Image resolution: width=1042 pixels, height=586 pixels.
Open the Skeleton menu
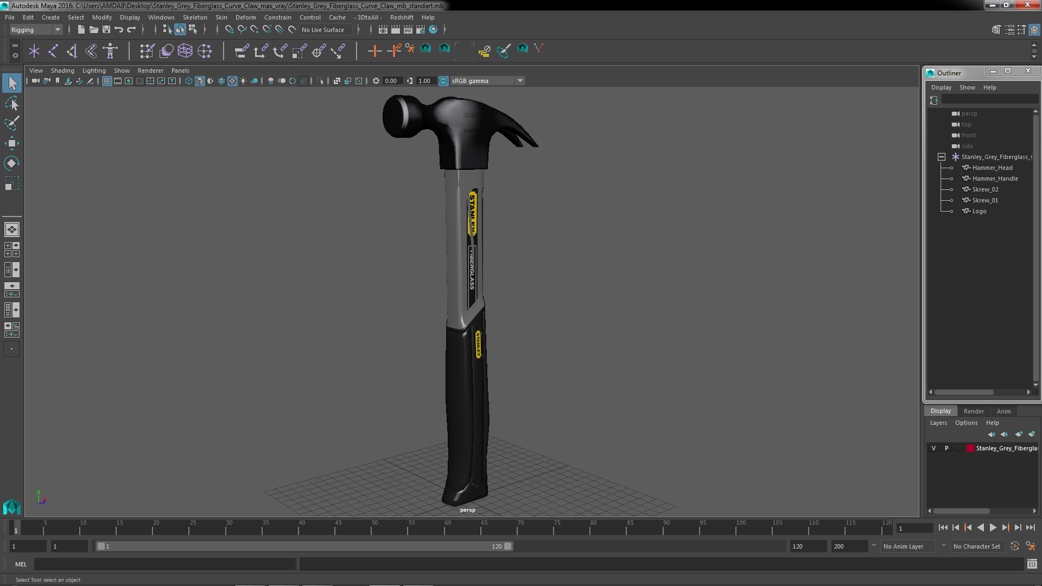click(195, 17)
